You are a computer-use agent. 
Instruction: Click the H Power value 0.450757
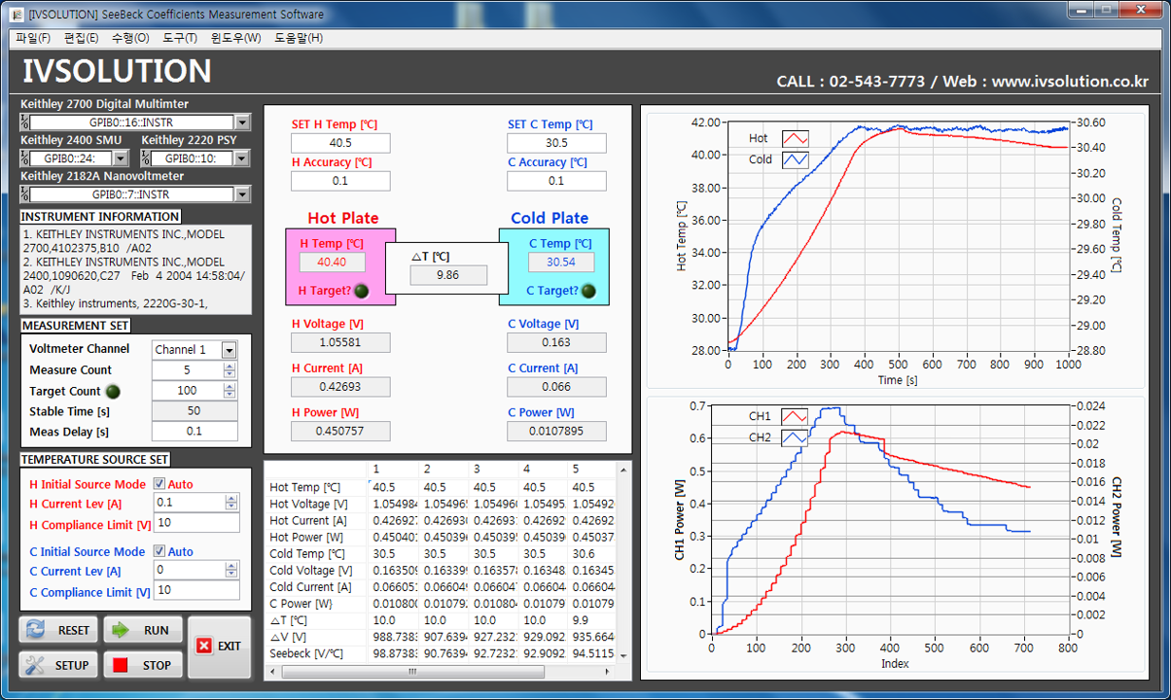click(340, 431)
